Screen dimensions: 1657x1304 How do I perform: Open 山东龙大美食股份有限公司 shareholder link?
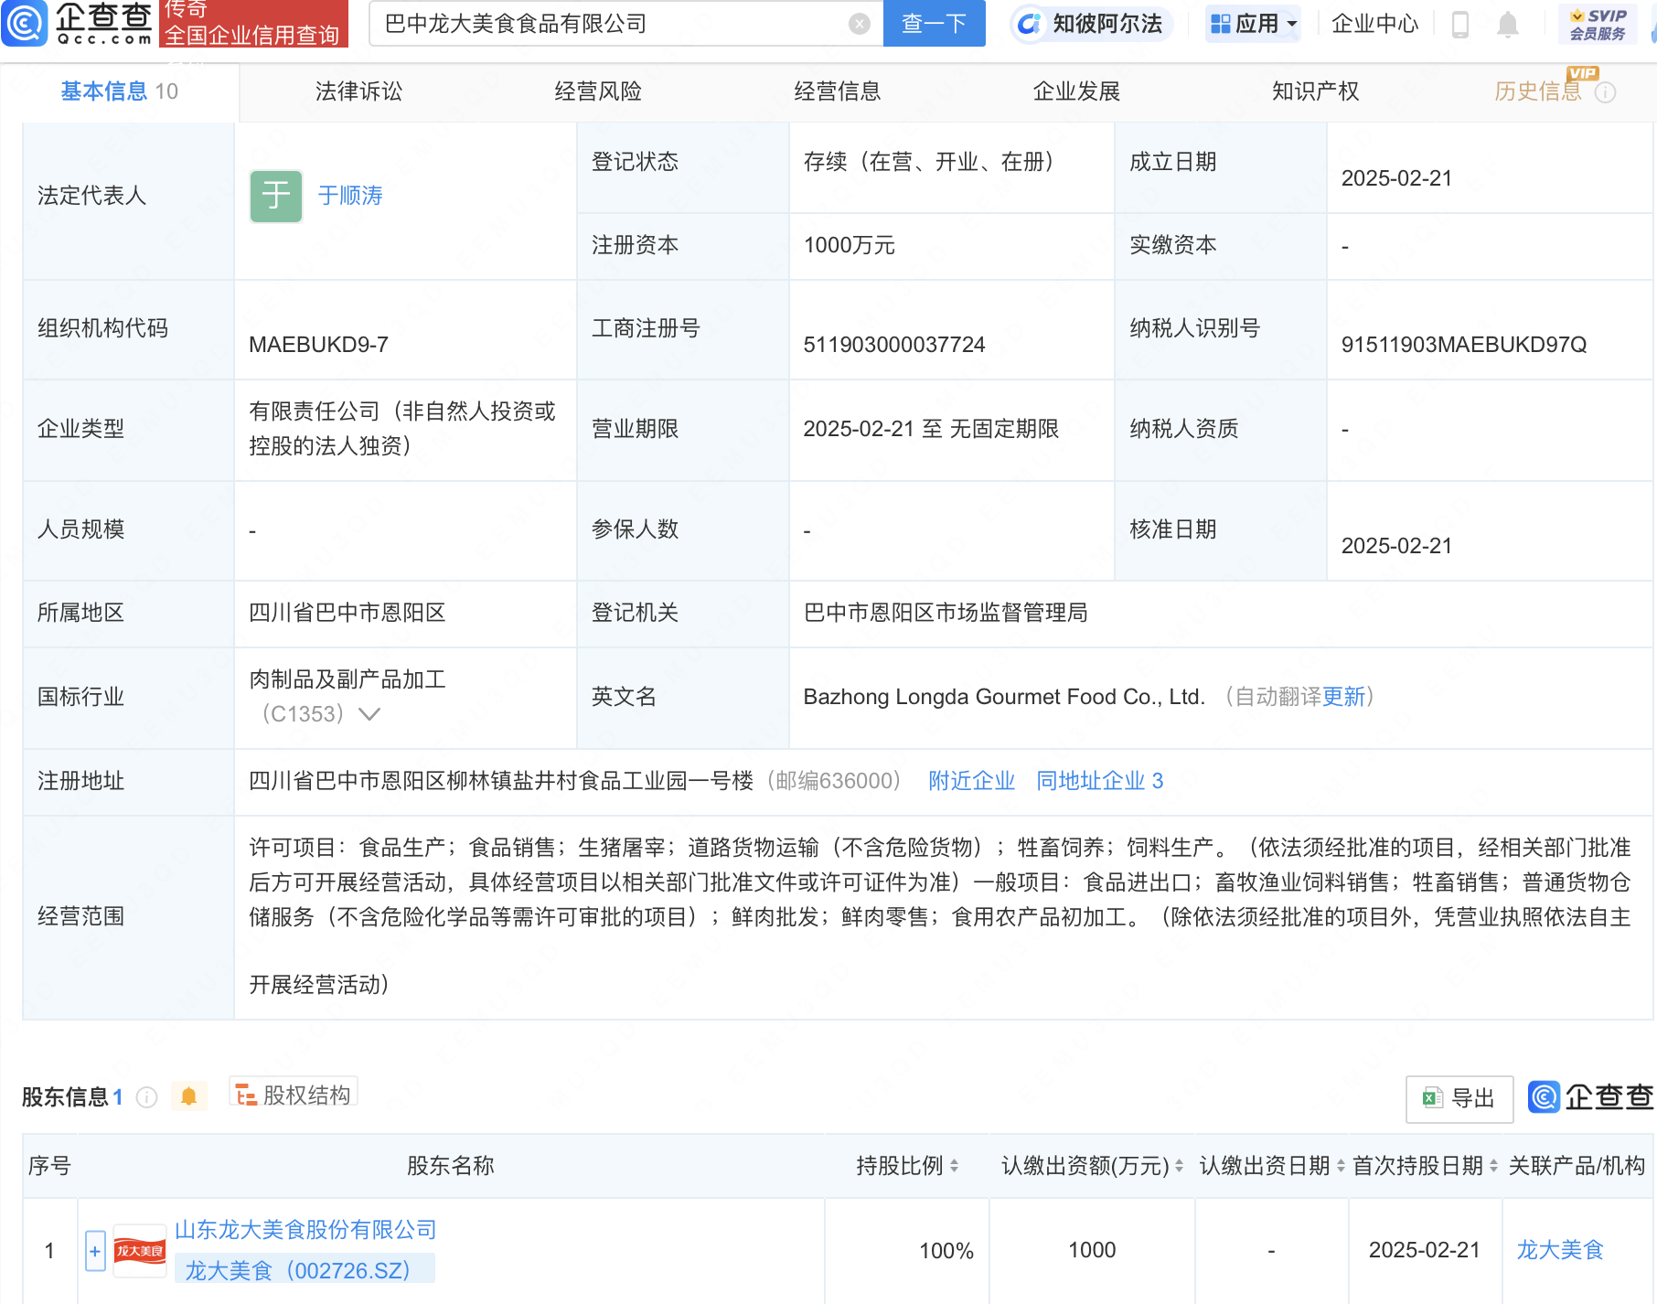(x=305, y=1230)
